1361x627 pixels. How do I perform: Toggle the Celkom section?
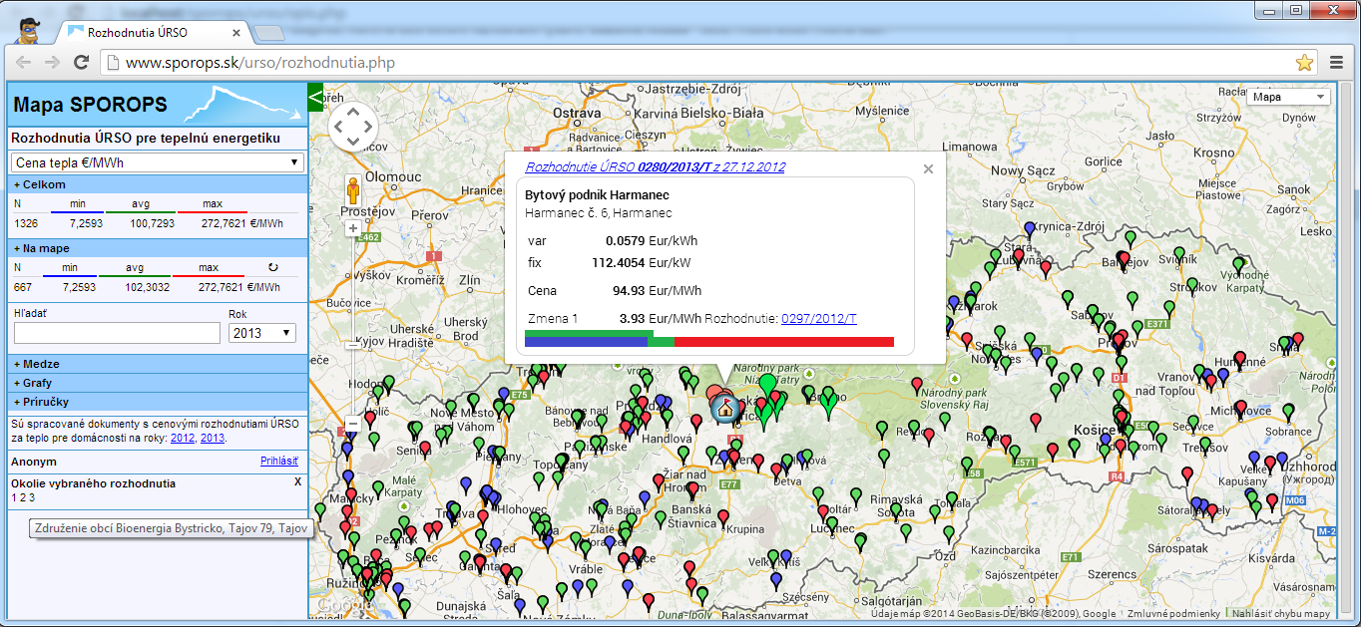pyautogui.click(x=157, y=184)
